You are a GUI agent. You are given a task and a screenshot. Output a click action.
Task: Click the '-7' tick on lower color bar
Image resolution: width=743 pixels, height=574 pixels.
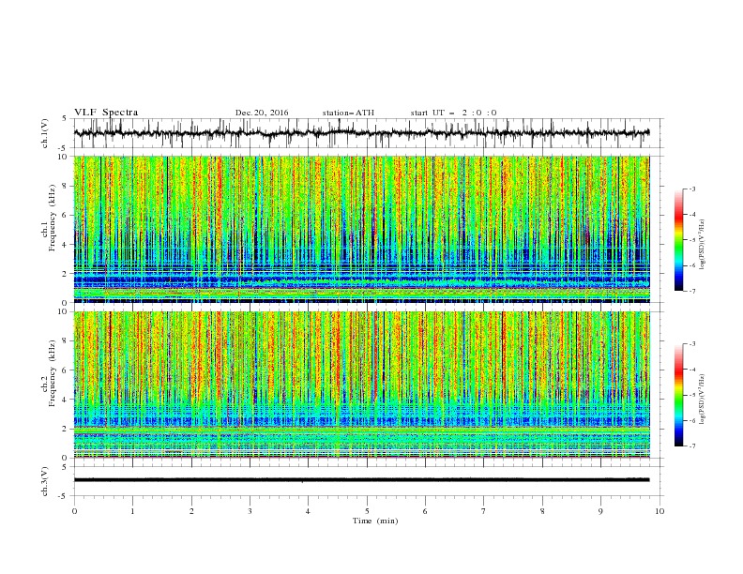click(691, 446)
